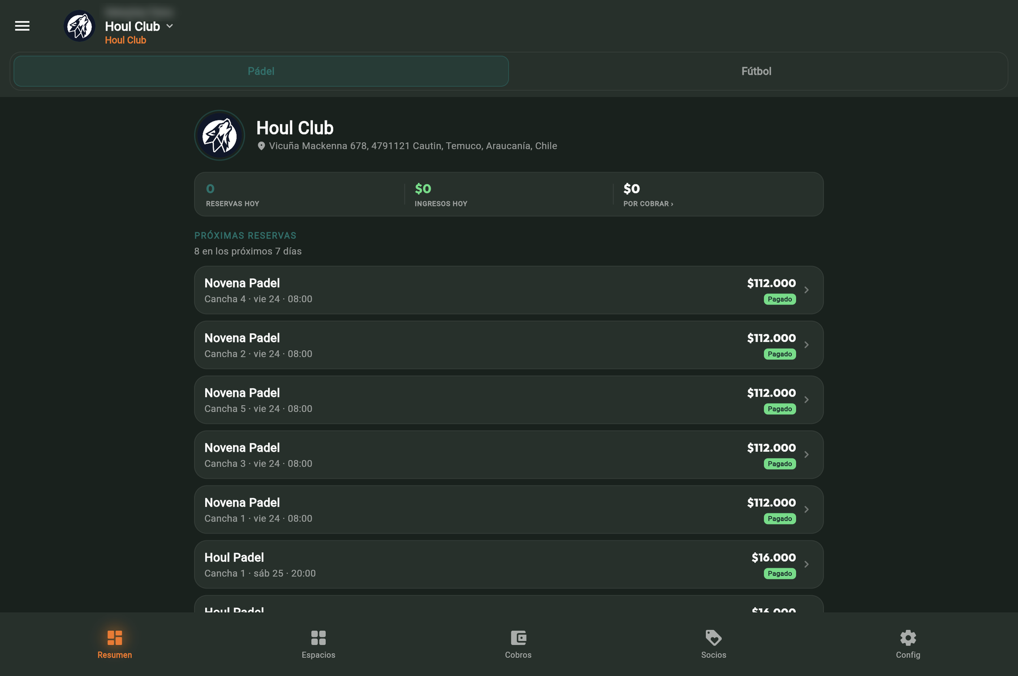Viewport: 1018px width, 676px height.
Task: Click 'Cancha 1 · sáb 25 · 20:00' text
Action: (x=260, y=574)
